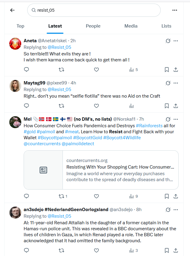Screen dimensions: 190x256
Task: Share Aneta's post
Action: click(x=176, y=69)
